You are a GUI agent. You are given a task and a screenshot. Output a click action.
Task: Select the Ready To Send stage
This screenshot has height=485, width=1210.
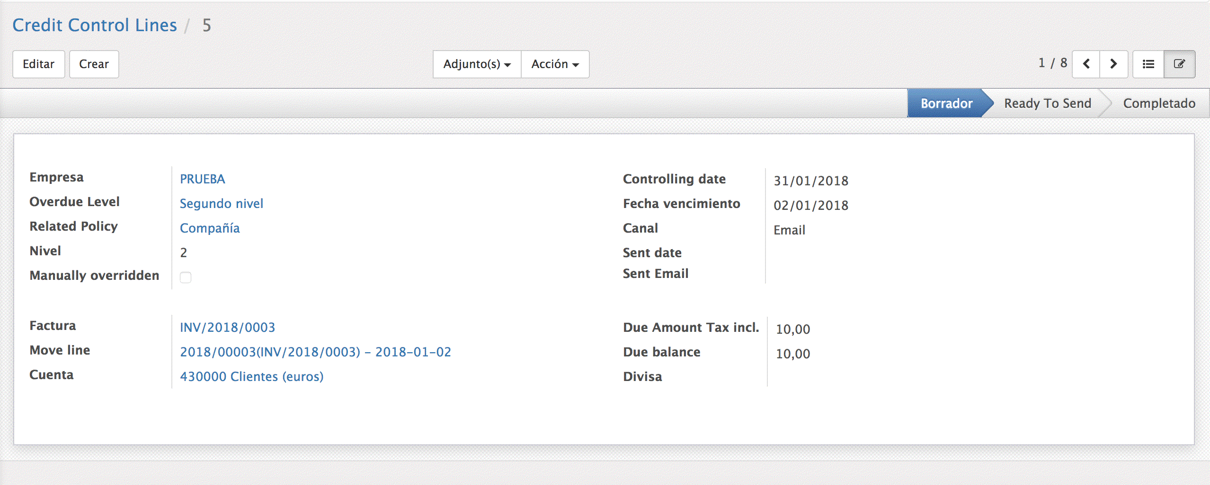click(x=1047, y=103)
